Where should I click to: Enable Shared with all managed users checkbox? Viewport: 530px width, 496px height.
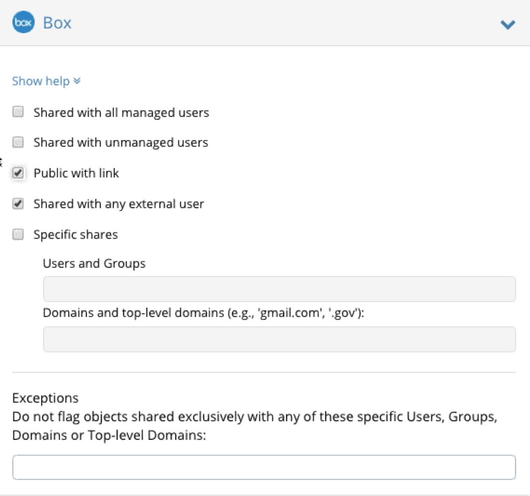point(18,112)
